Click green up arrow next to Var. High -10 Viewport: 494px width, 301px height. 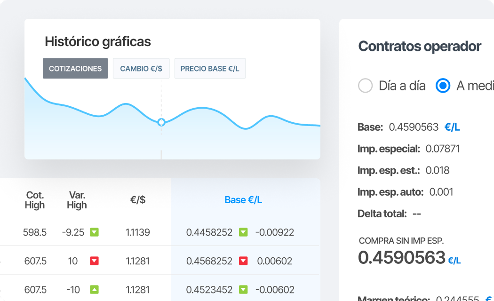tap(94, 290)
